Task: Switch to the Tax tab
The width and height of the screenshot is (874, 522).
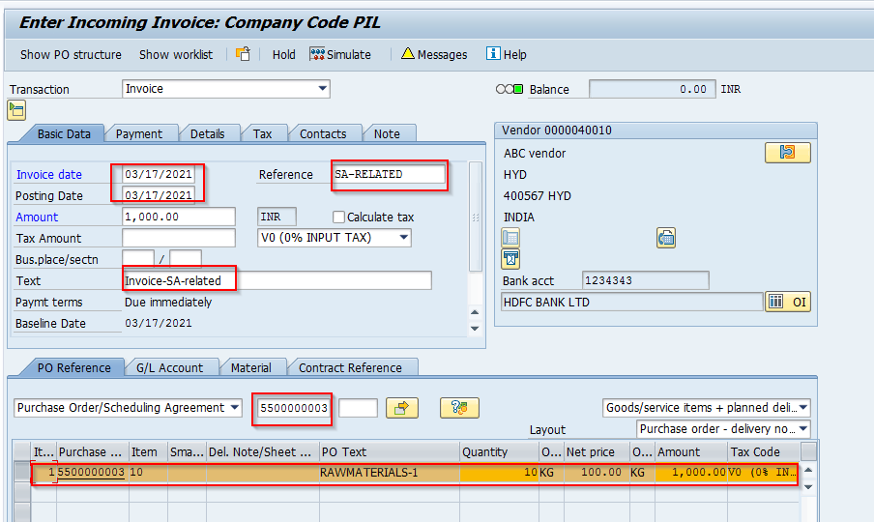Action: coord(262,133)
